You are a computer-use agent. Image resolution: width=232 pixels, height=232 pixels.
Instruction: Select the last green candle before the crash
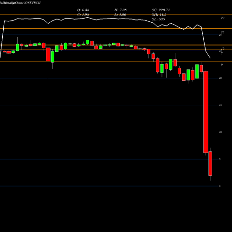pos(197,71)
